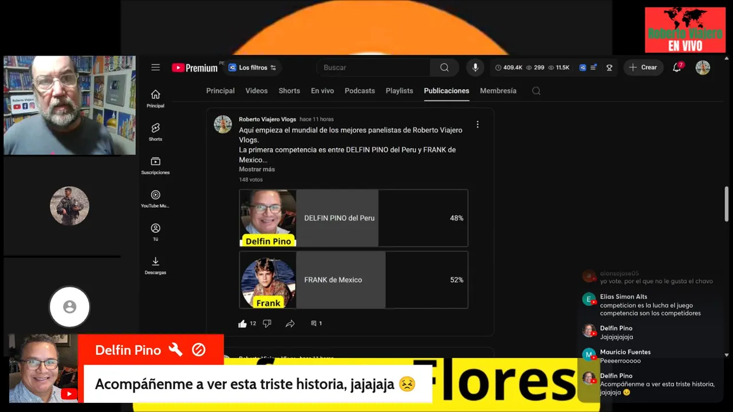Share the poll post
The image size is (733, 412).
coord(290,324)
